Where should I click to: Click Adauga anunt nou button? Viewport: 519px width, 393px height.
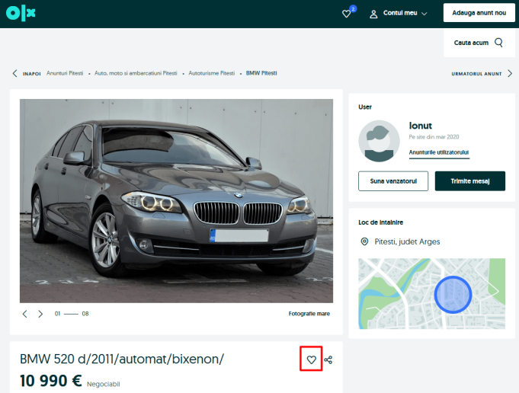click(x=479, y=13)
